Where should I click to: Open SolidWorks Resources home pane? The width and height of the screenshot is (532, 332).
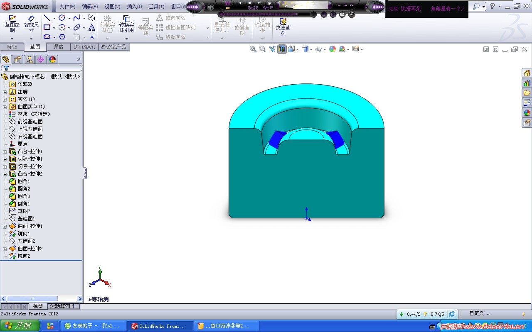[x=527, y=73]
